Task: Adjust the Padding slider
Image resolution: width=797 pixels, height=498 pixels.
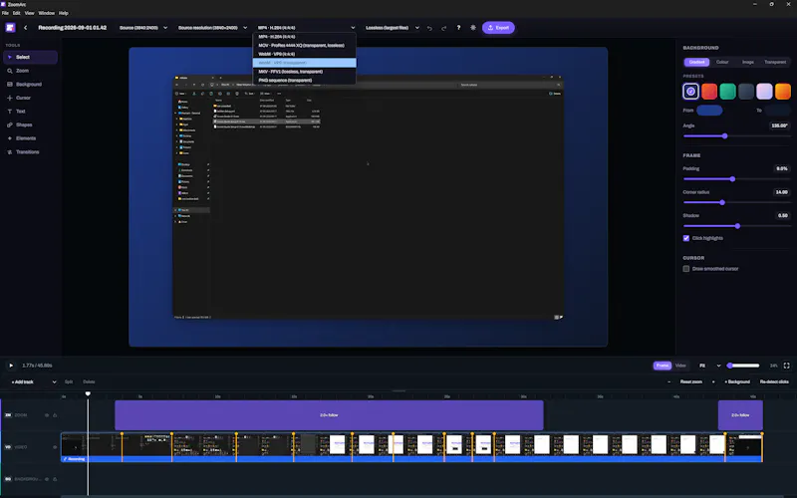Action: click(x=737, y=179)
